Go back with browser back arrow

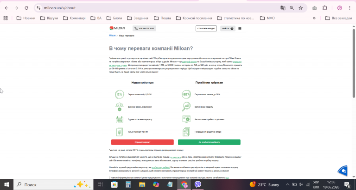pyautogui.click(x=6, y=8)
